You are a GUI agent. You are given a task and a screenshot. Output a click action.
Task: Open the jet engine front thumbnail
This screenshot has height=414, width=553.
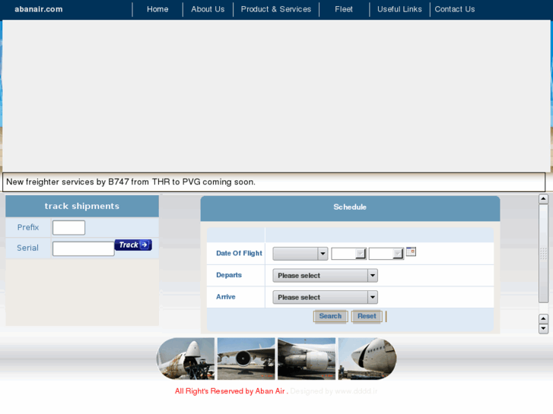click(x=246, y=359)
